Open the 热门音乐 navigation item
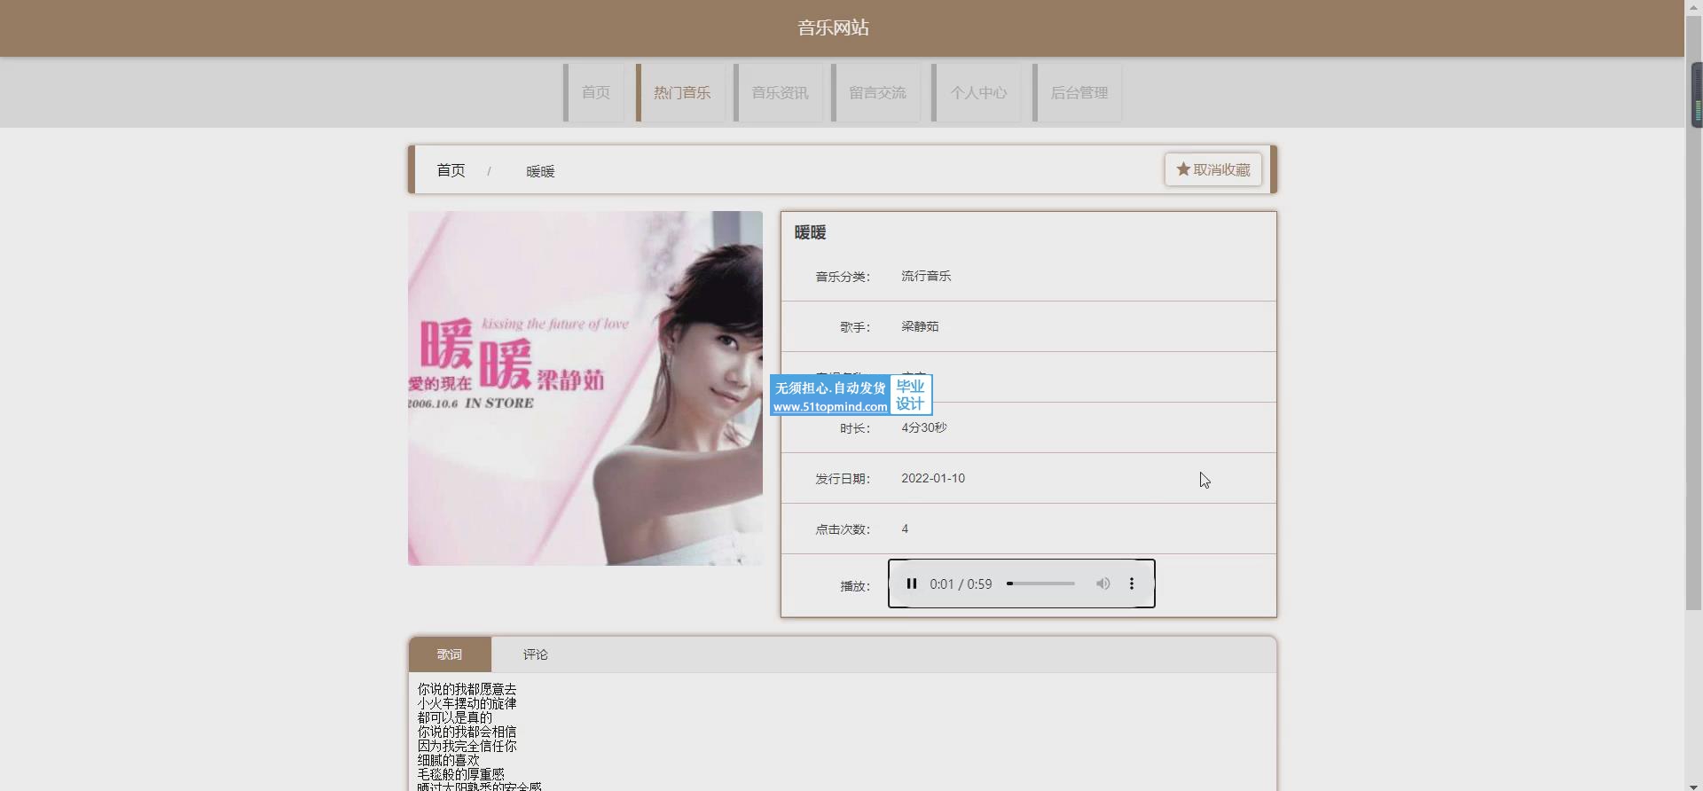The height and width of the screenshot is (791, 1703). pyautogui.click(x=681, y=92)
